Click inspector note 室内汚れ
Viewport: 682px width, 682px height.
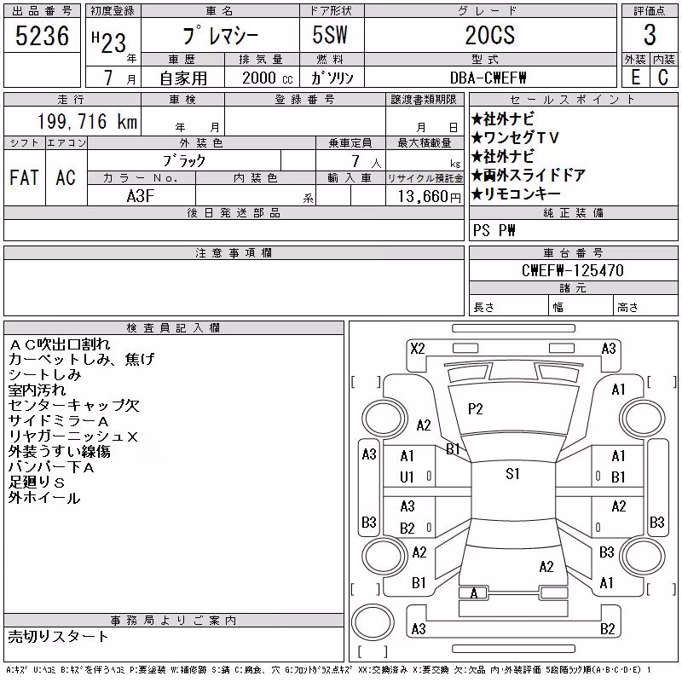tap(37, 390)
